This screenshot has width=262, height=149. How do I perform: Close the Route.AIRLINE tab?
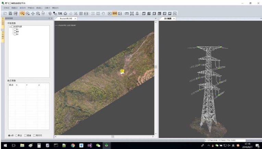tap(75, 18)
